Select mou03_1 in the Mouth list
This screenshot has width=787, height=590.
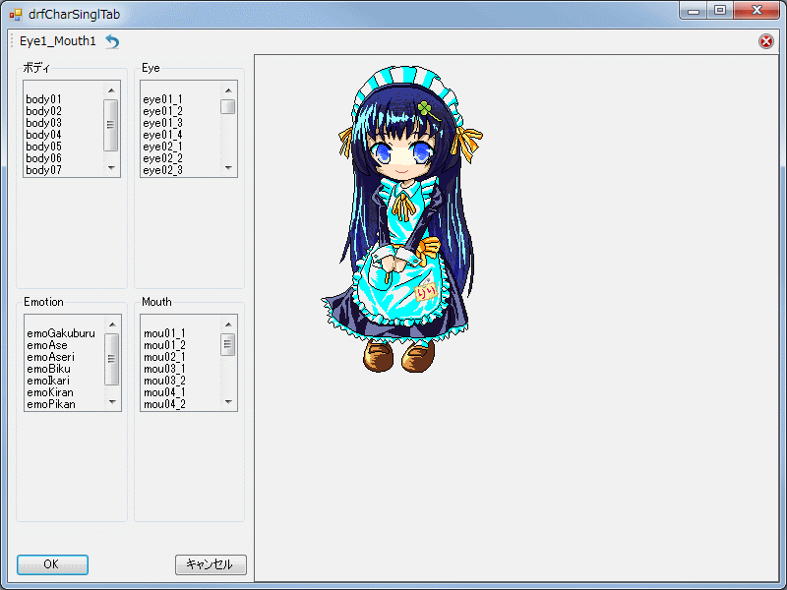164,369
